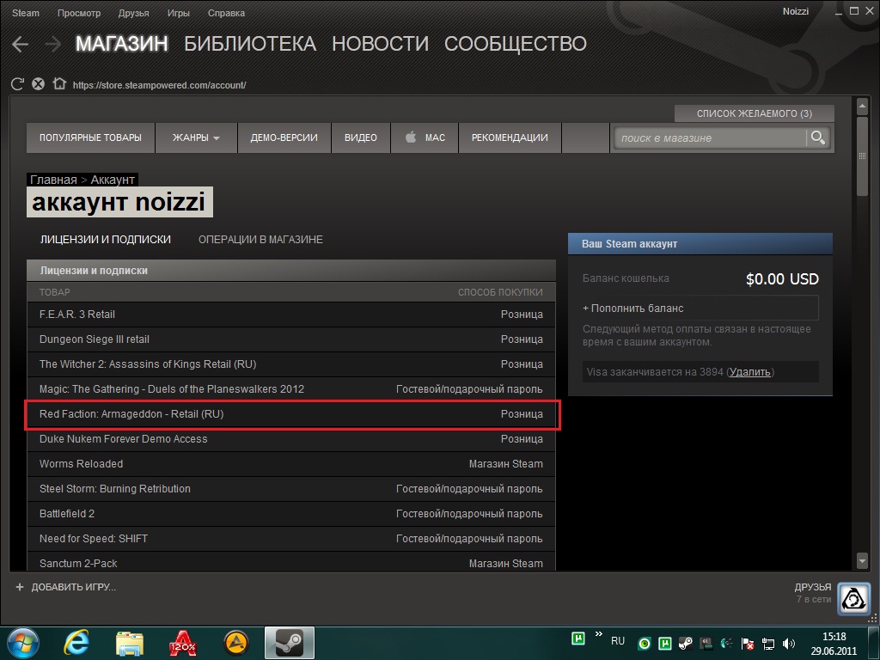Click the Главная breadcrumb link
Image resolution: width=880 pixels, height=660 pixels.
(53, 180)
